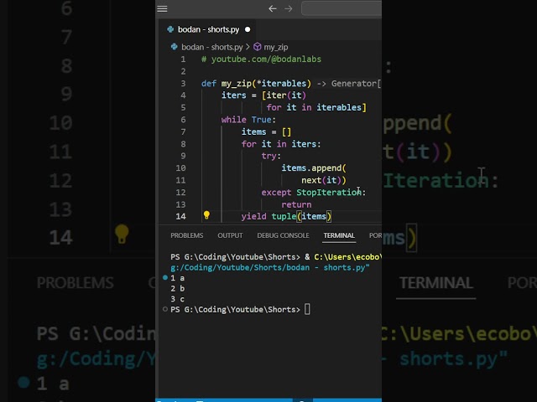Screen dimensions: 537x402
Task: Click the command center search box
Action: [x=341, y=8]
